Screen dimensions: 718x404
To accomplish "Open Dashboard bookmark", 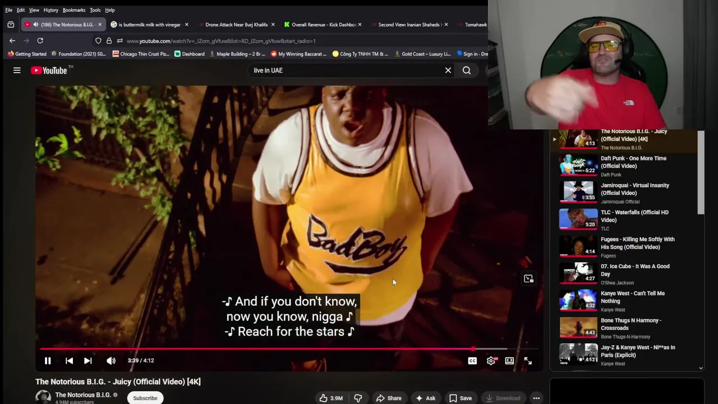I will pos(190,54).
